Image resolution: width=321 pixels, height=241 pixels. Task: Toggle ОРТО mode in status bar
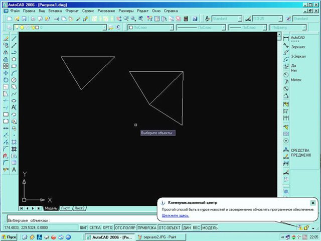click(x=107, y=227)
